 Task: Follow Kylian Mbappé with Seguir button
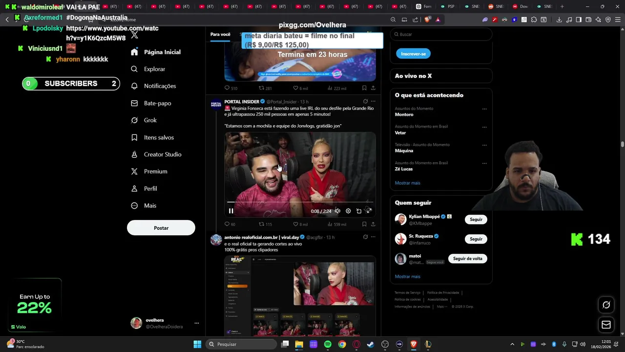[x=476, y=220]
